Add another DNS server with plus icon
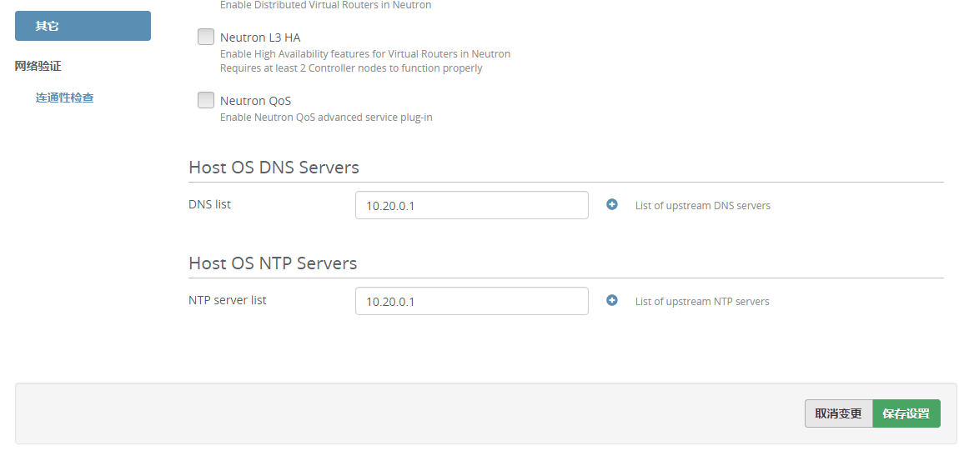Image resolution: width=959 pixels, height=456 pixels. (x=611, y=205)
